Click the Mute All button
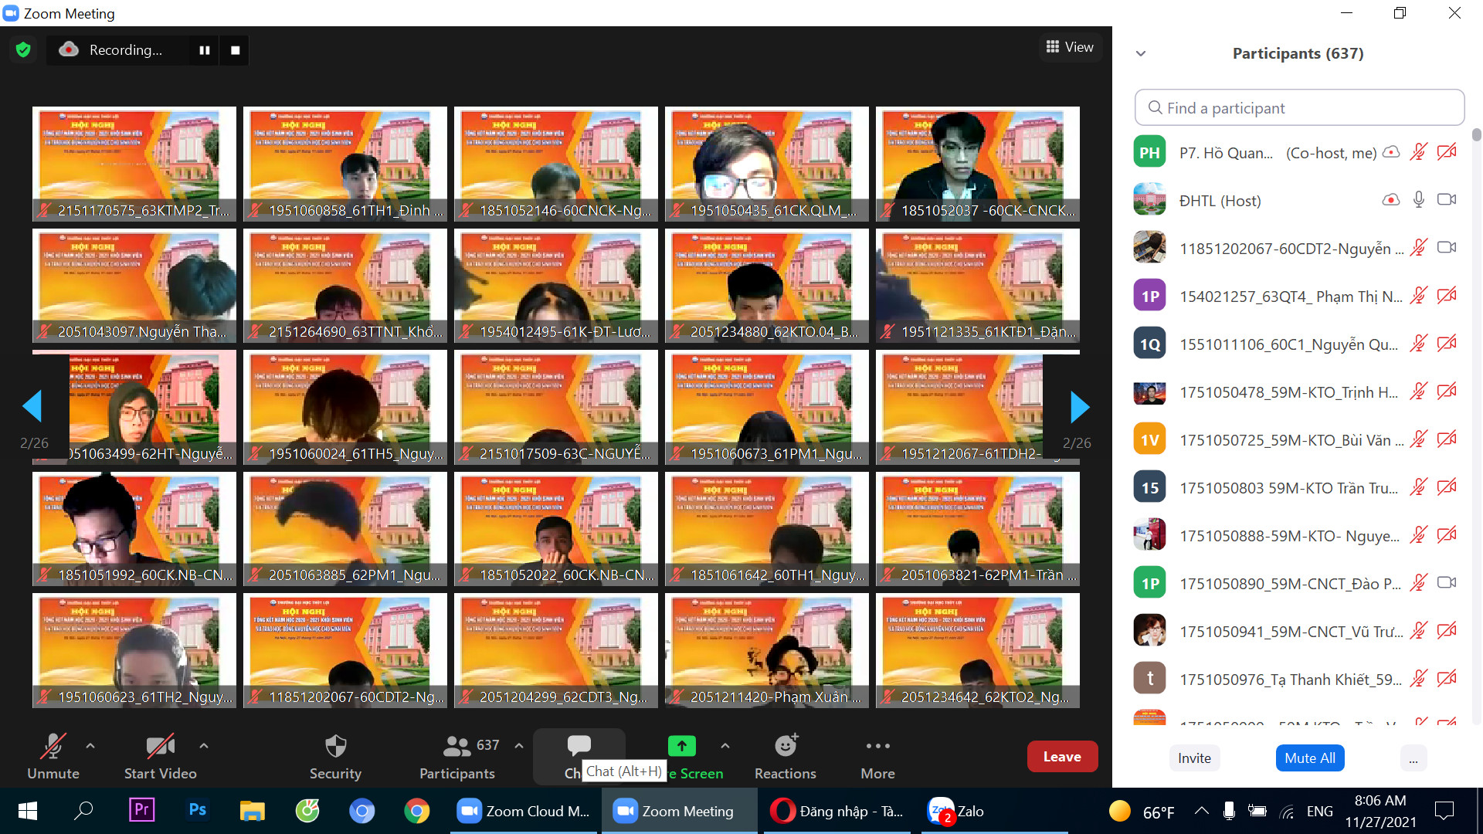1483x834 pixels. click(x=1309, y=758)
